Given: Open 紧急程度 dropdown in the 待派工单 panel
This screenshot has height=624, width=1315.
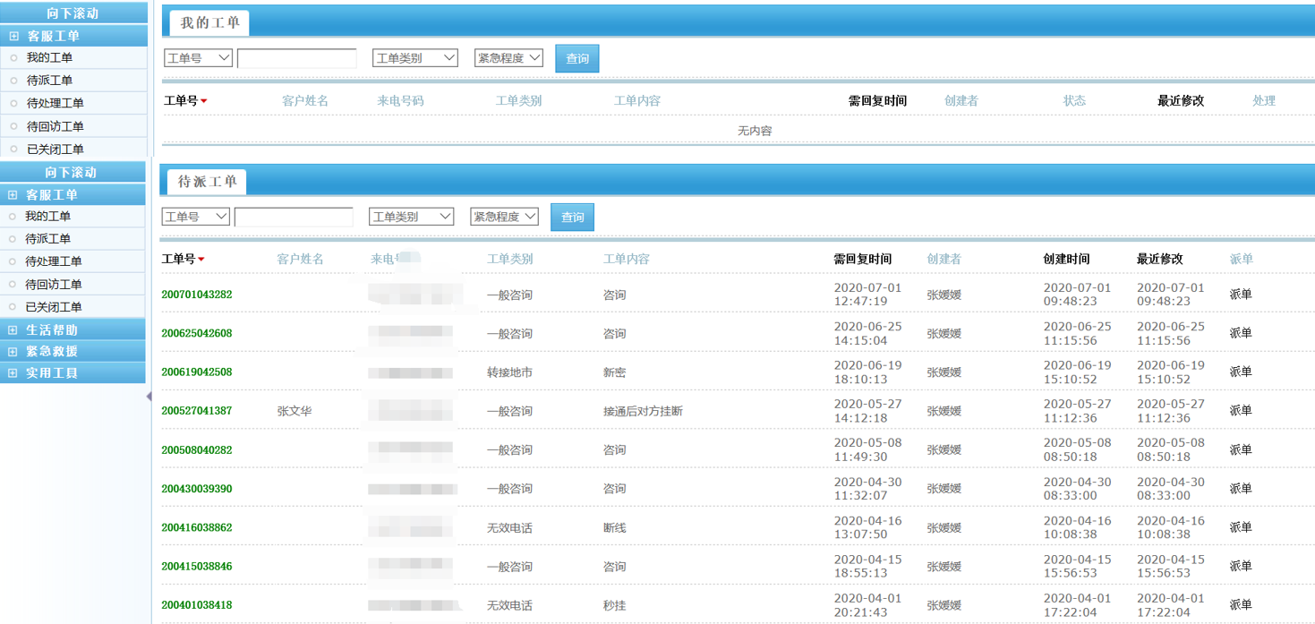Looking at the screenshot, I should point(504,217).
